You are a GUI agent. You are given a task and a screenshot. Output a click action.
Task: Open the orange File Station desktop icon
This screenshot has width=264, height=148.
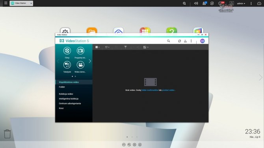pyautogui.click(x=92, y=30)
